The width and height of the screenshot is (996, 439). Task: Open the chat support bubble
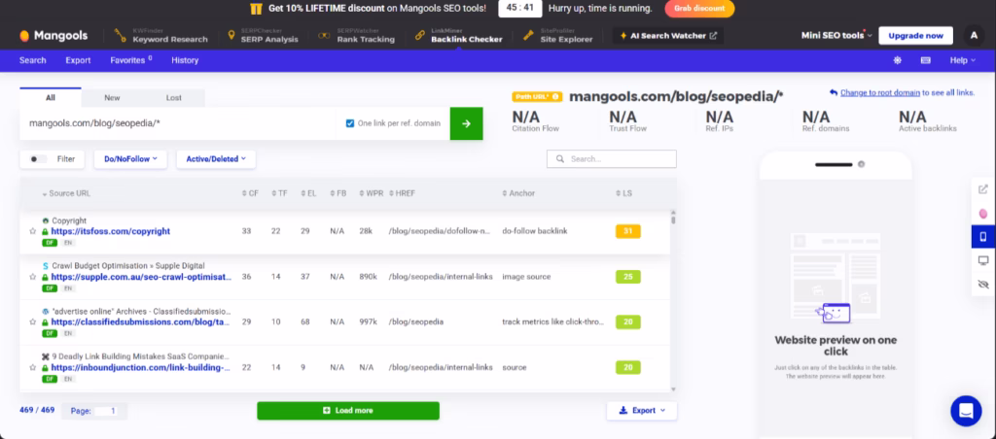point(966,411)
